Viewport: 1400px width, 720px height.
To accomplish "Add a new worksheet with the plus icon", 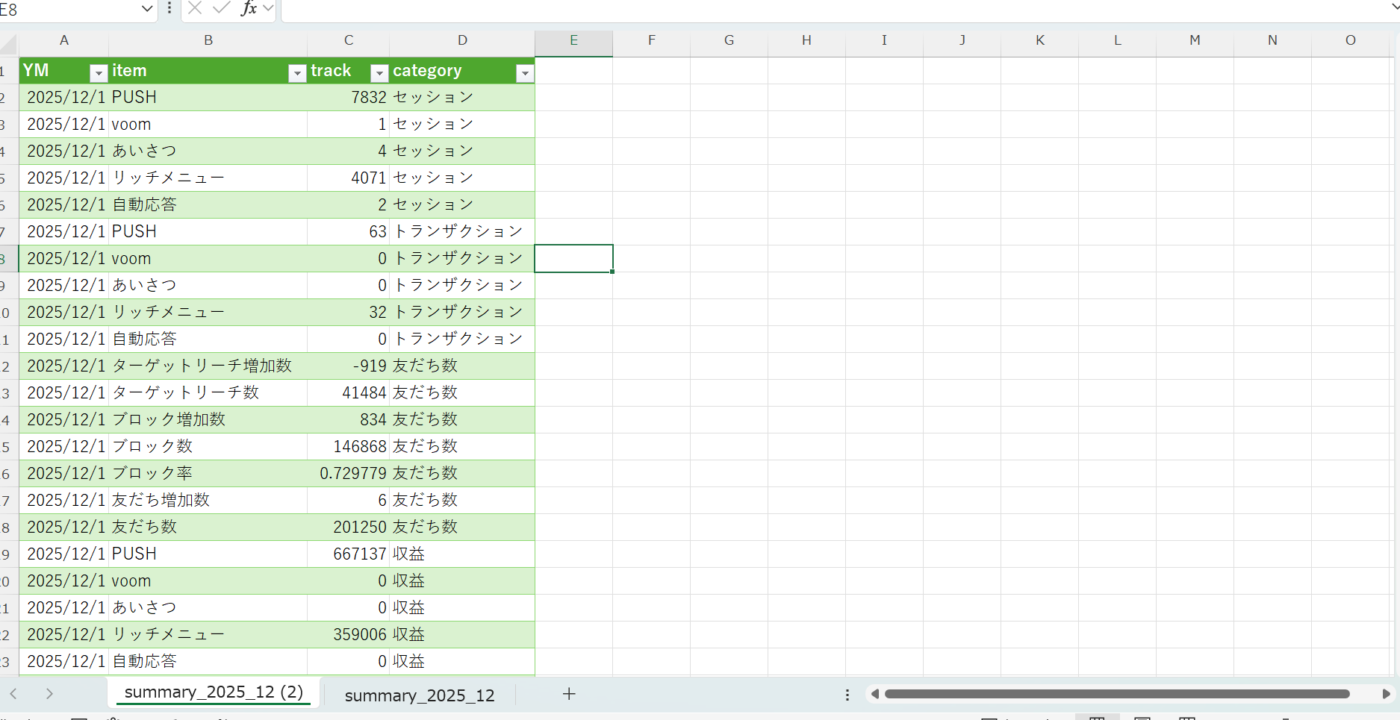I will tap(569, 694).
